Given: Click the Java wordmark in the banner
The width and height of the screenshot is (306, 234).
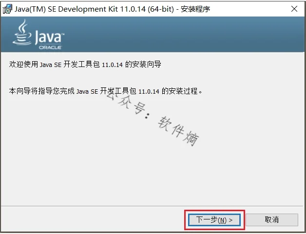Looking at the screenshot, I should pos(49,37).
